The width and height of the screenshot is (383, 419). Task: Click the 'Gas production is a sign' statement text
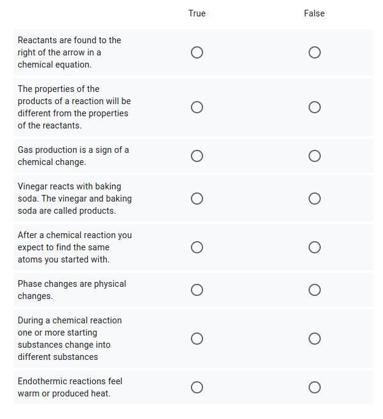click(x=73, y=156)
